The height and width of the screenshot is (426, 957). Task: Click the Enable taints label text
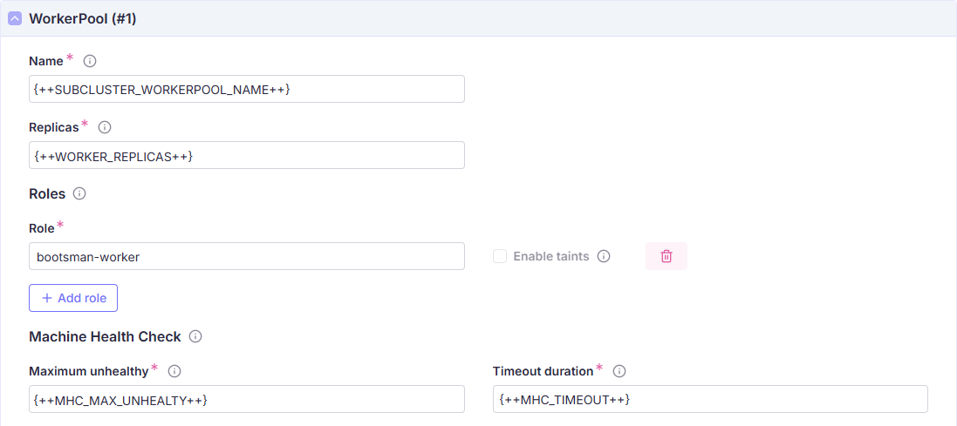click(x=551, y=256)
